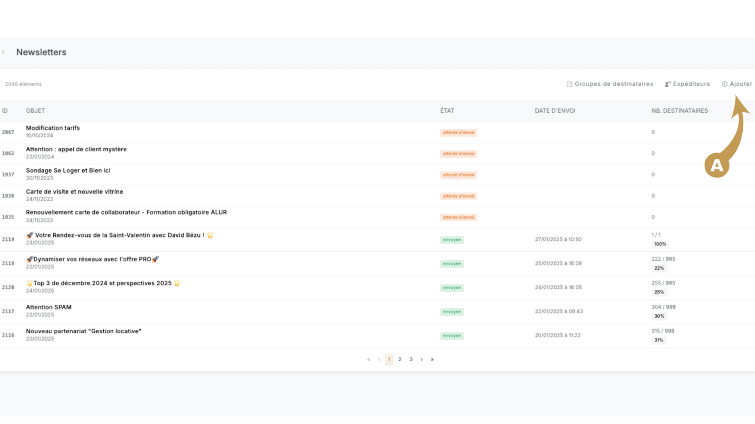Image resolution: width=755 pixels, height=424 pixels.
Task: Select page 3 in pagination
Action: pos(411,359)
